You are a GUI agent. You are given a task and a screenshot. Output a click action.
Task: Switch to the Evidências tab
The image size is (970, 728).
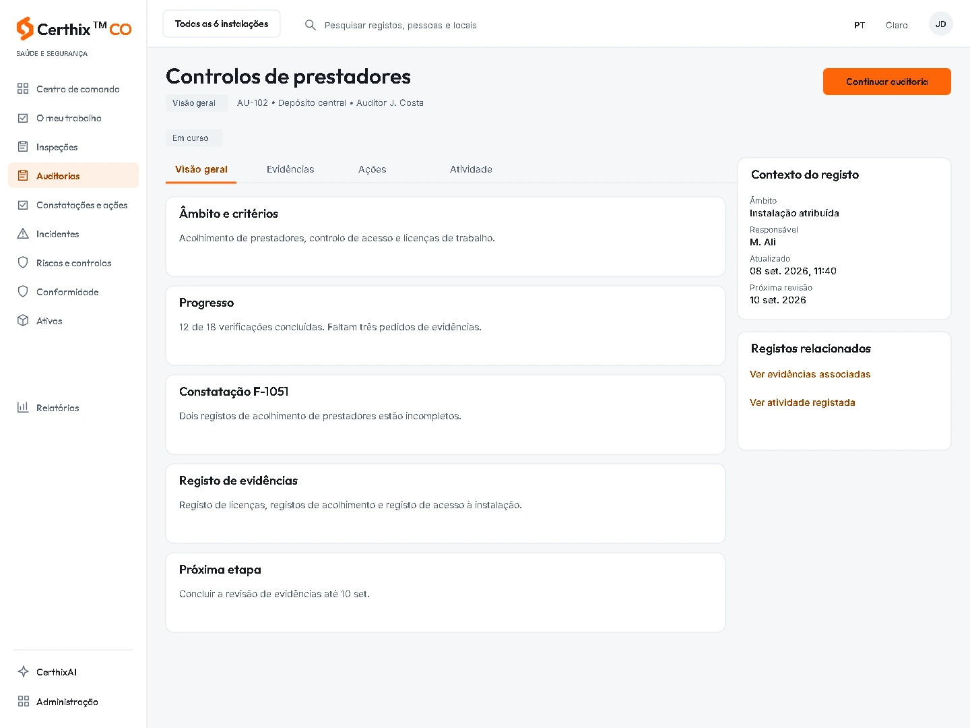coord(290,169)
